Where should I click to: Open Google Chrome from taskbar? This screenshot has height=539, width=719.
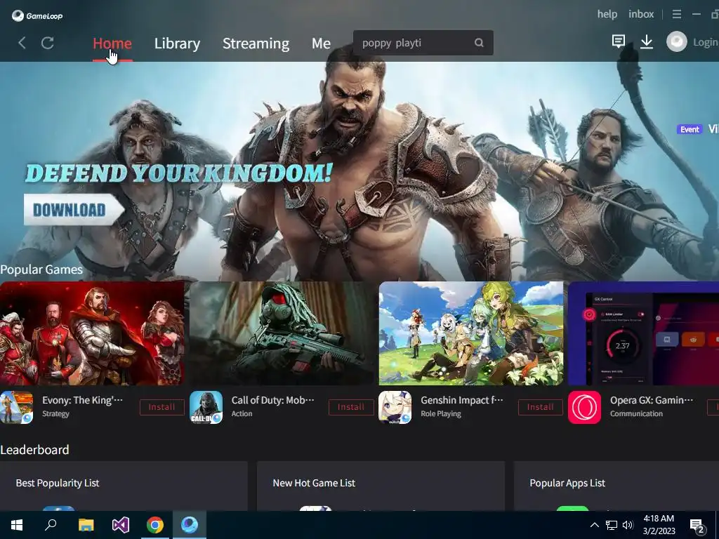pos(155,525)
